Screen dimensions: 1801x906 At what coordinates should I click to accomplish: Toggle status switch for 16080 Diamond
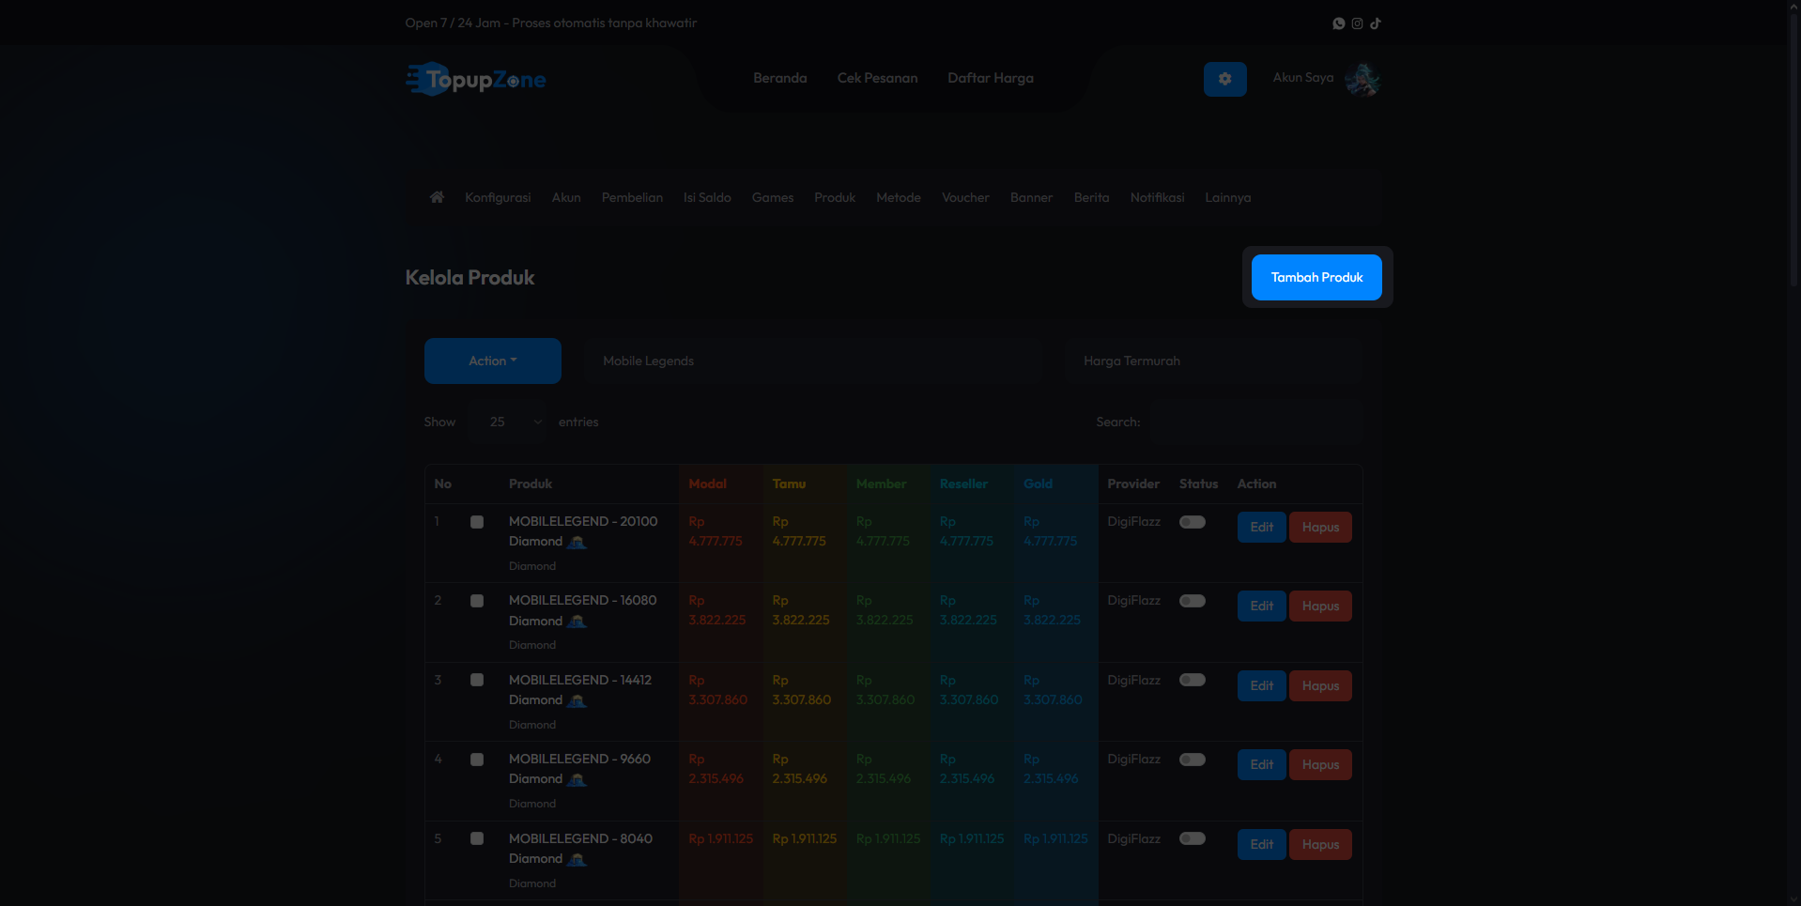(x=1193, y=601)
